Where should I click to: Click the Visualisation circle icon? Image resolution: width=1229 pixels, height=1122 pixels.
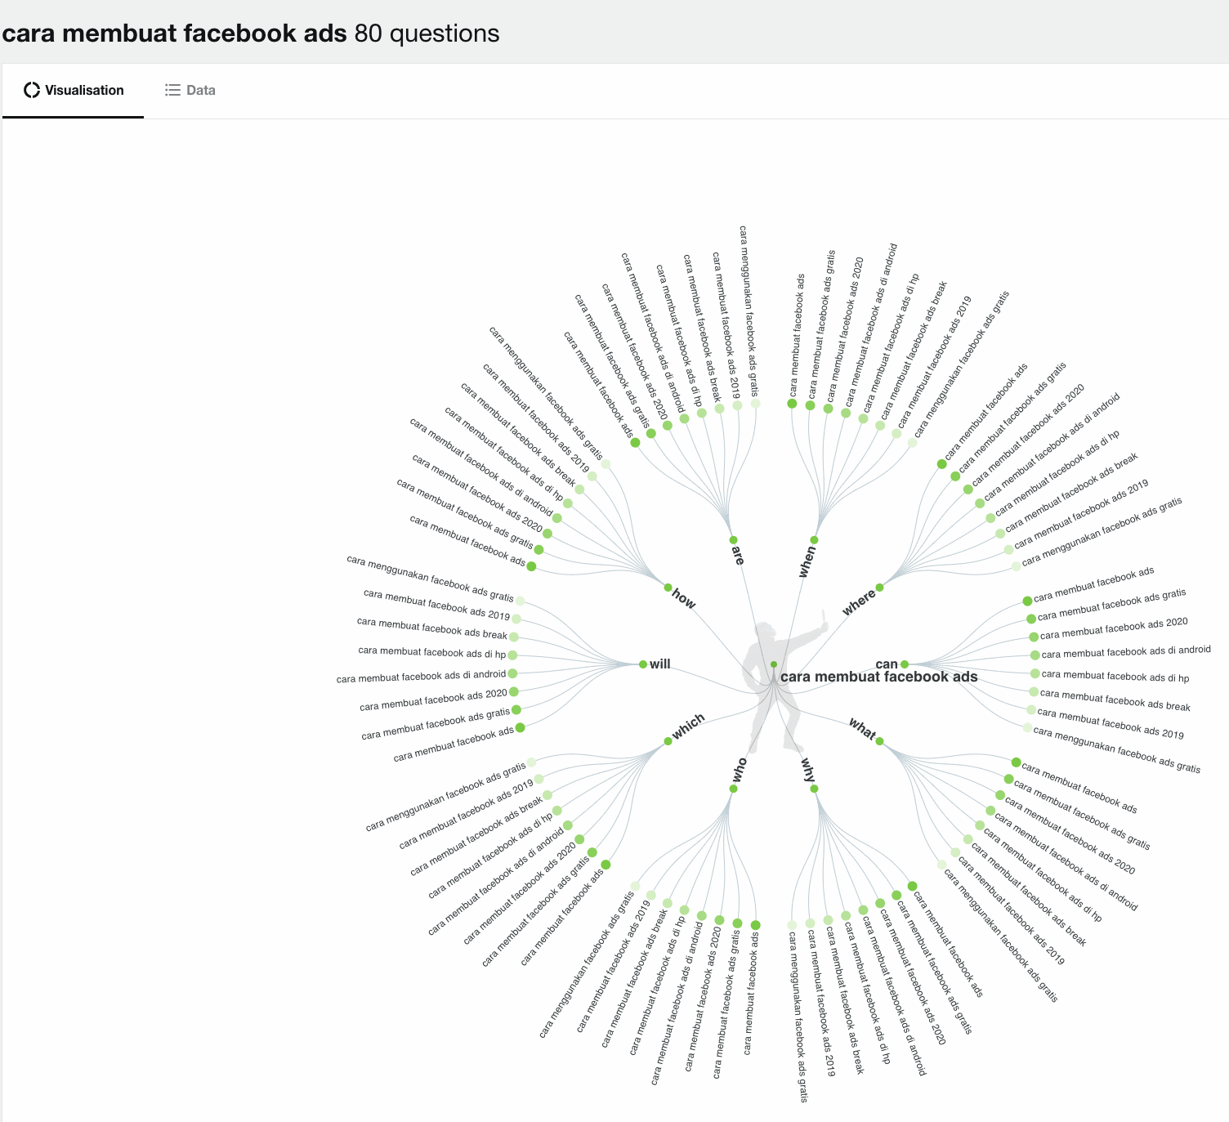pyautogui.click(x=32, y=90)
